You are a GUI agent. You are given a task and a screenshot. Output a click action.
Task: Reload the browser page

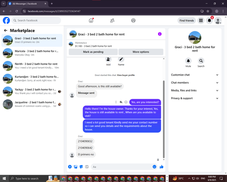pyautogui.click(x=17, y=11)
